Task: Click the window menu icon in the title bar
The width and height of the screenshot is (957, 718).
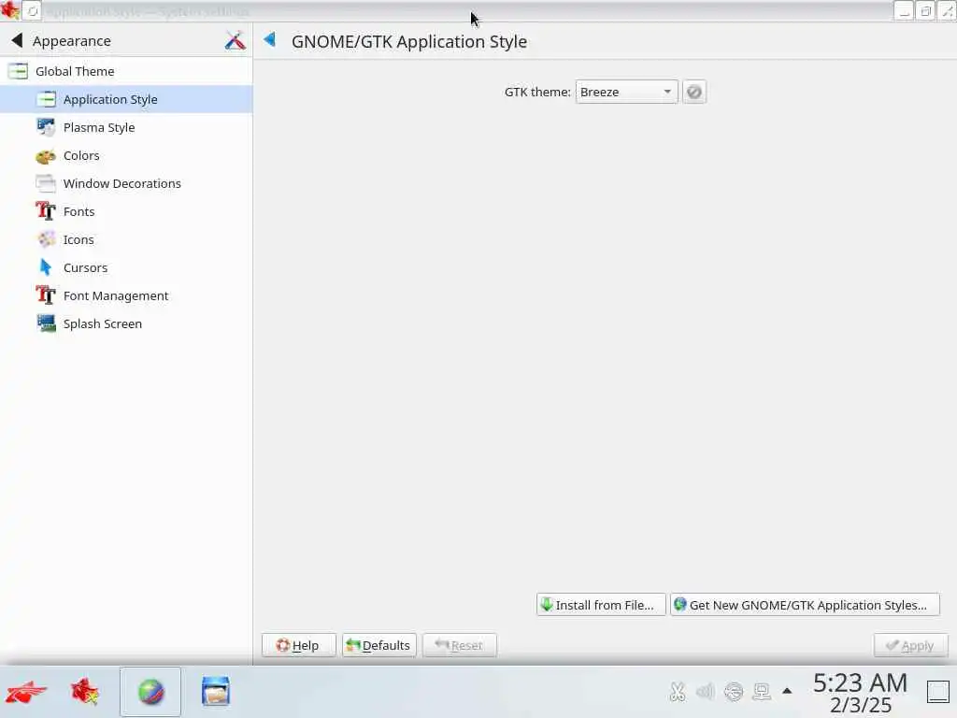Action: pyautogui.click(x=9, y=9)
